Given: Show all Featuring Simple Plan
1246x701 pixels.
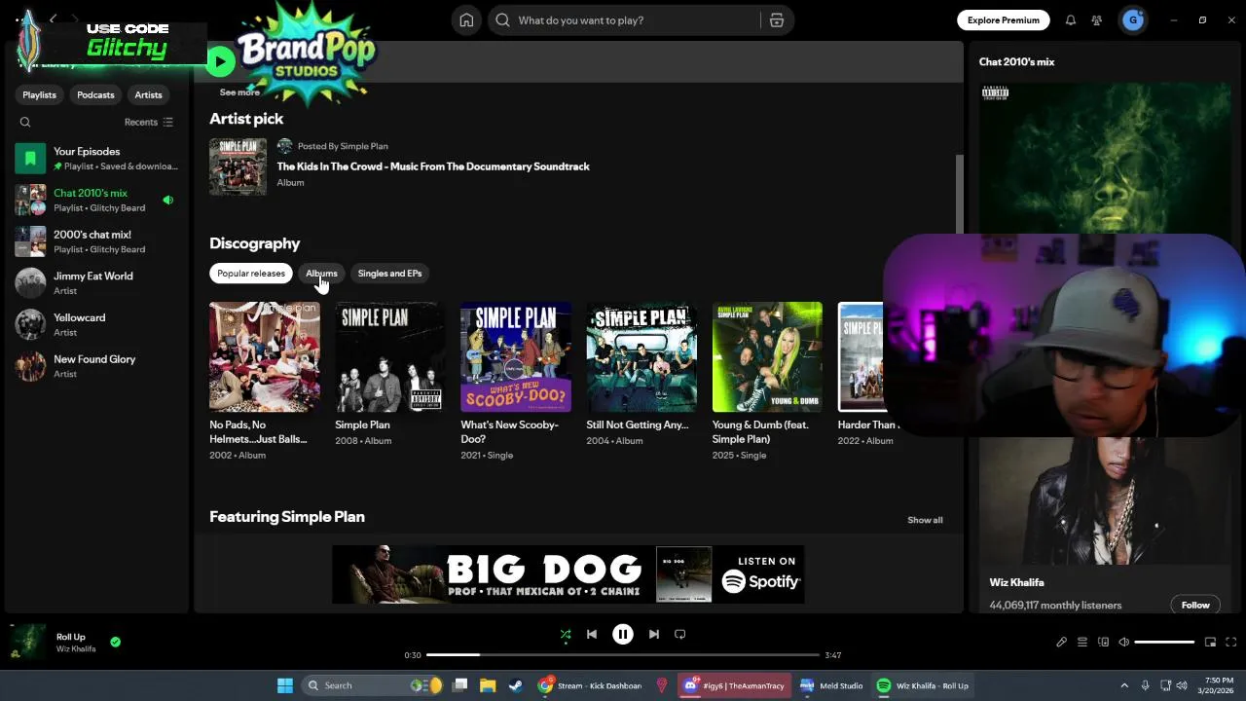Looking at the screenshot, I should pos(925,520).
